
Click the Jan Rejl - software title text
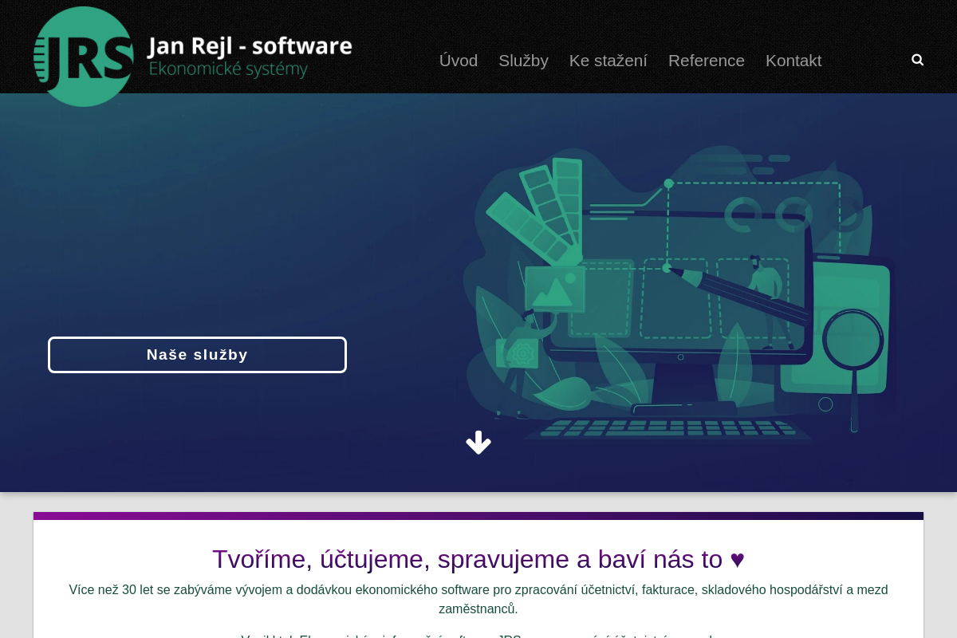click(x=250, y=45)
